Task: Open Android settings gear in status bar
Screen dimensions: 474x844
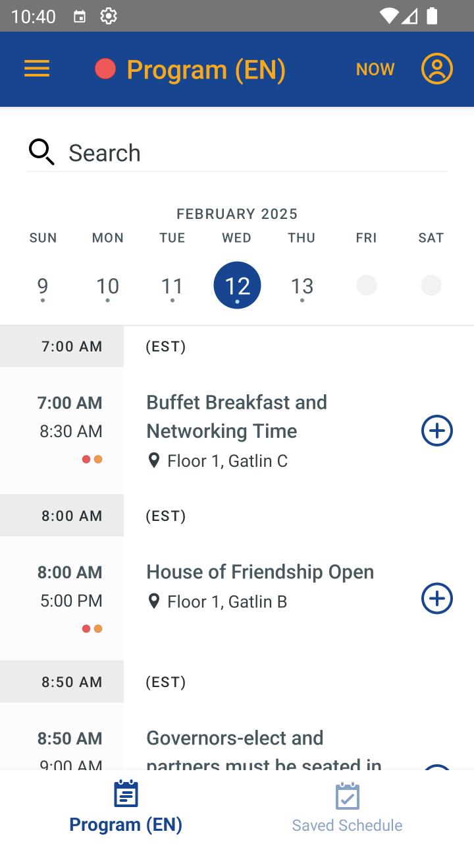Action: 109,16
